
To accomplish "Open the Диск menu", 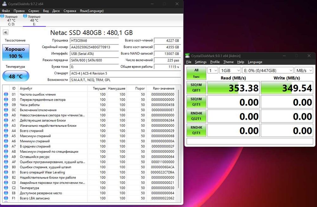I will point(56,11).
